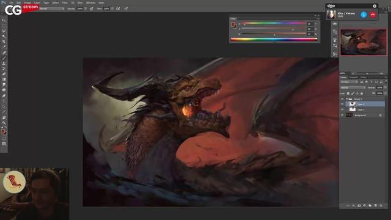Image resolution: width=391 pixels, height=220 pixels.
Task: Select the History Brush tool
Action: [4, 68]
